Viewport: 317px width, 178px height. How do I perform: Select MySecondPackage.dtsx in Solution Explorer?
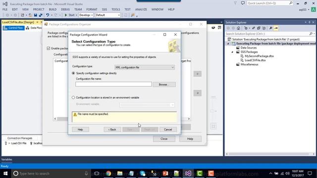pos(259,56)
